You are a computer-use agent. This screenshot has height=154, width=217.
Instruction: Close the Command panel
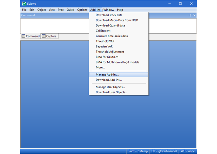[x=194, y=15]
